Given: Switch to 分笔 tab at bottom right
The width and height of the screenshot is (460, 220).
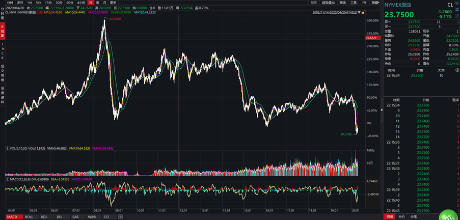Looking at the screenshot, I should click(414, 217).
